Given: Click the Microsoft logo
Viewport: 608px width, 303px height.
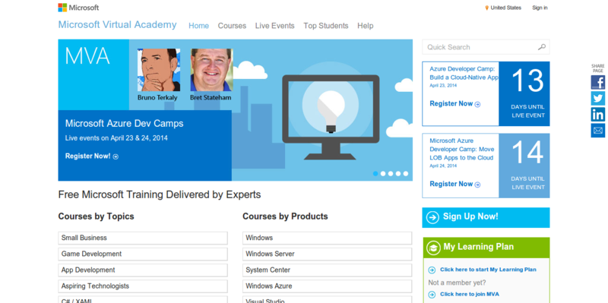Looking at the screenshot, I should tap(78, 8).
